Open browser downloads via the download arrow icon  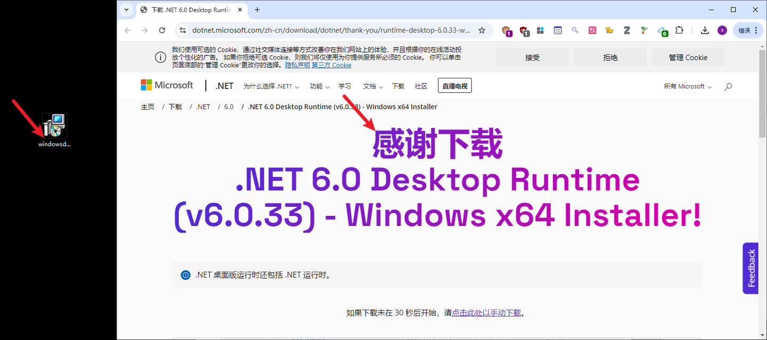pos(704,30)
